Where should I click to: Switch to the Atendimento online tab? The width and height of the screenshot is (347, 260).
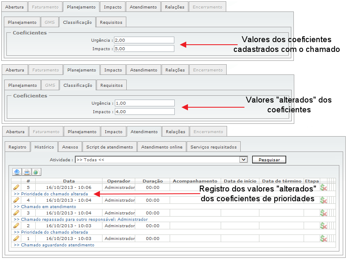162,146
